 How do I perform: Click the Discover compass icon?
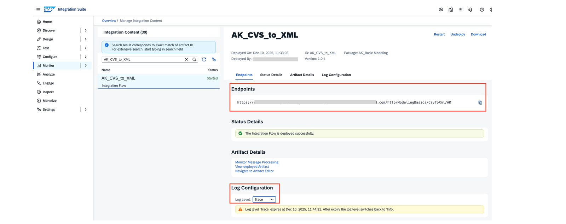point(39,30)
